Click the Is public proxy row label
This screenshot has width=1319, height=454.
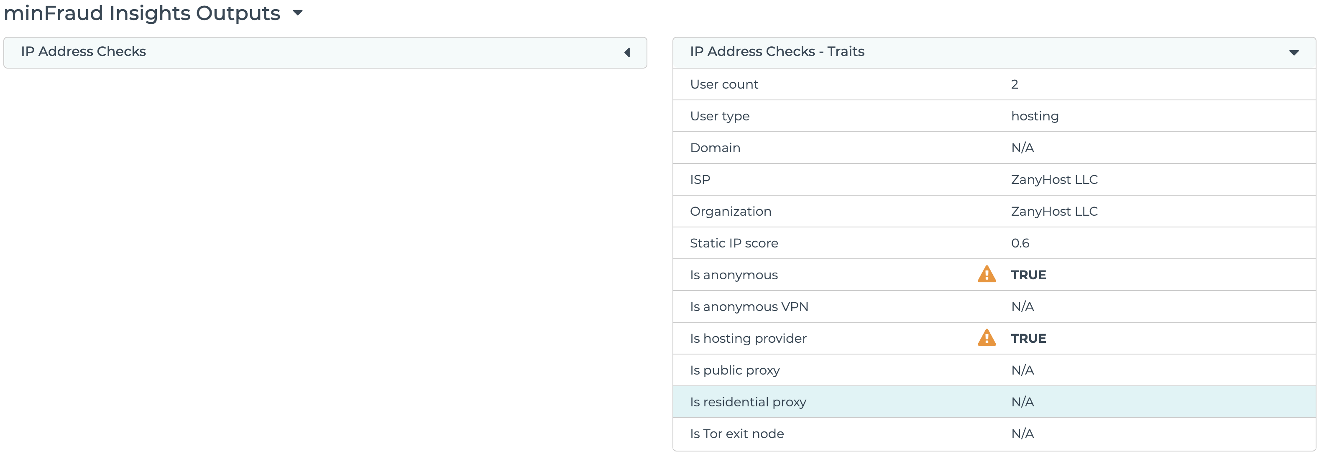tap(735, 370)
